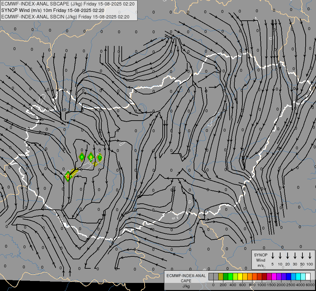Click the 6000 tick label on the CAPE scale
This screenshot has height=291, width=316.
click(310, 285)
